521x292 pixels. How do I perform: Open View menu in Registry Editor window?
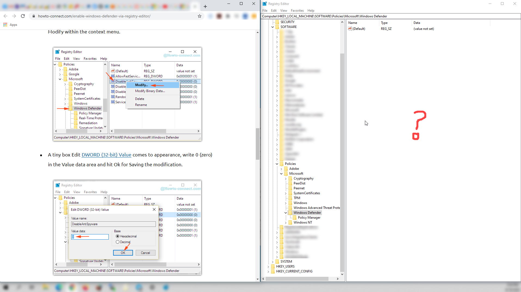pos(284,11)
